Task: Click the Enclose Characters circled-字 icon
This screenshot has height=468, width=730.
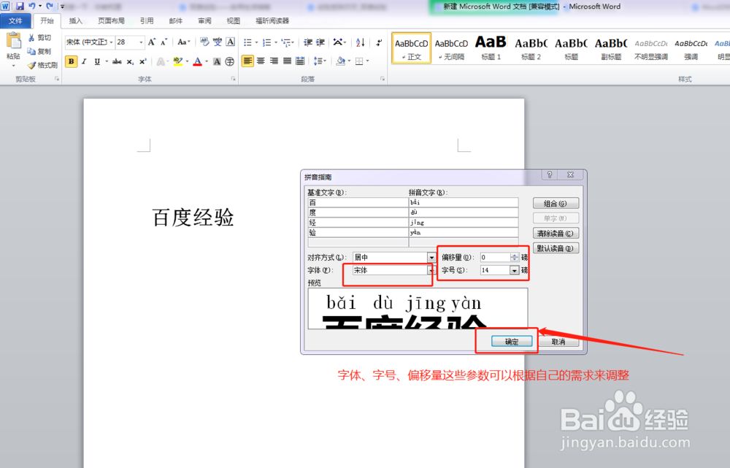Action: (229, 61)
